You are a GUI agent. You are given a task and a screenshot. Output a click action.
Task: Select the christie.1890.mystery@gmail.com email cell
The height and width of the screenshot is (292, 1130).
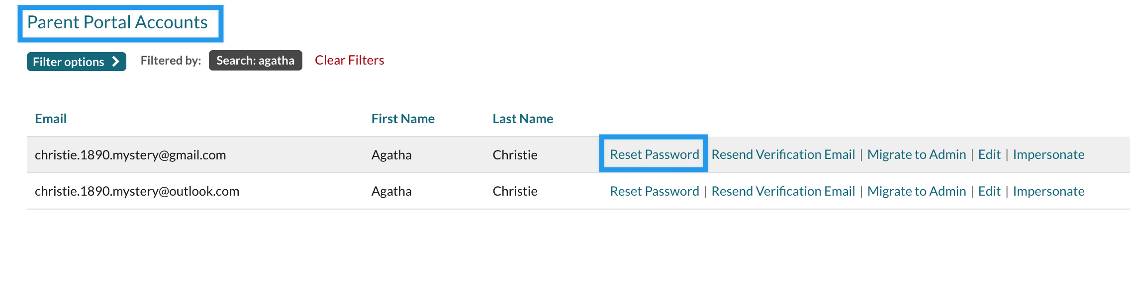pyautogui.click(x=130, y=155)
